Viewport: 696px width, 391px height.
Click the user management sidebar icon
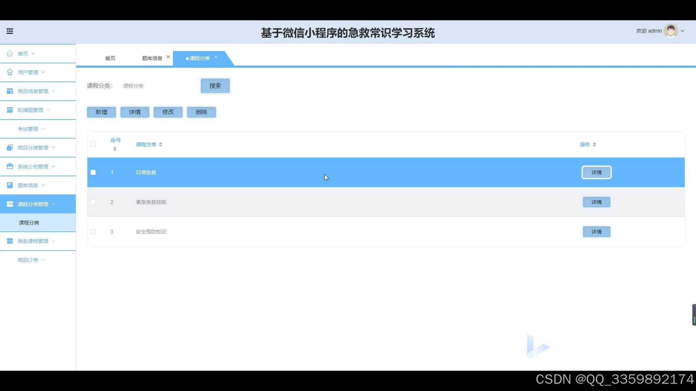tap(10, 72)
